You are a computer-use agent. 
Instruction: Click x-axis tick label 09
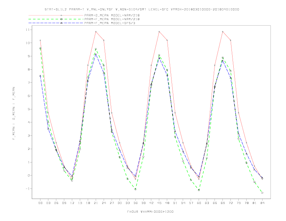pos(64,203)
